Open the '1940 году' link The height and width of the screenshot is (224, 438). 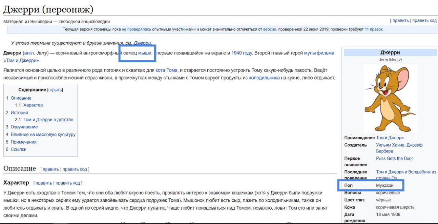click(x=242, y=53)
